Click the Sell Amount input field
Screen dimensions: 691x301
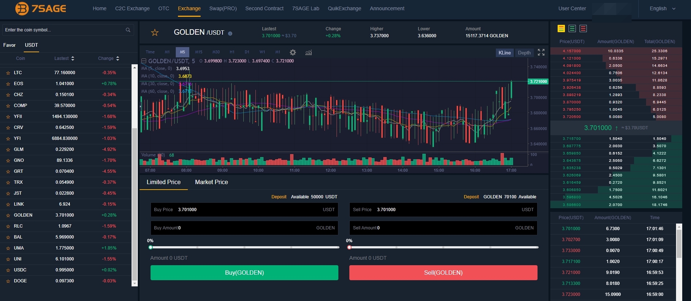tap(443, 228)
